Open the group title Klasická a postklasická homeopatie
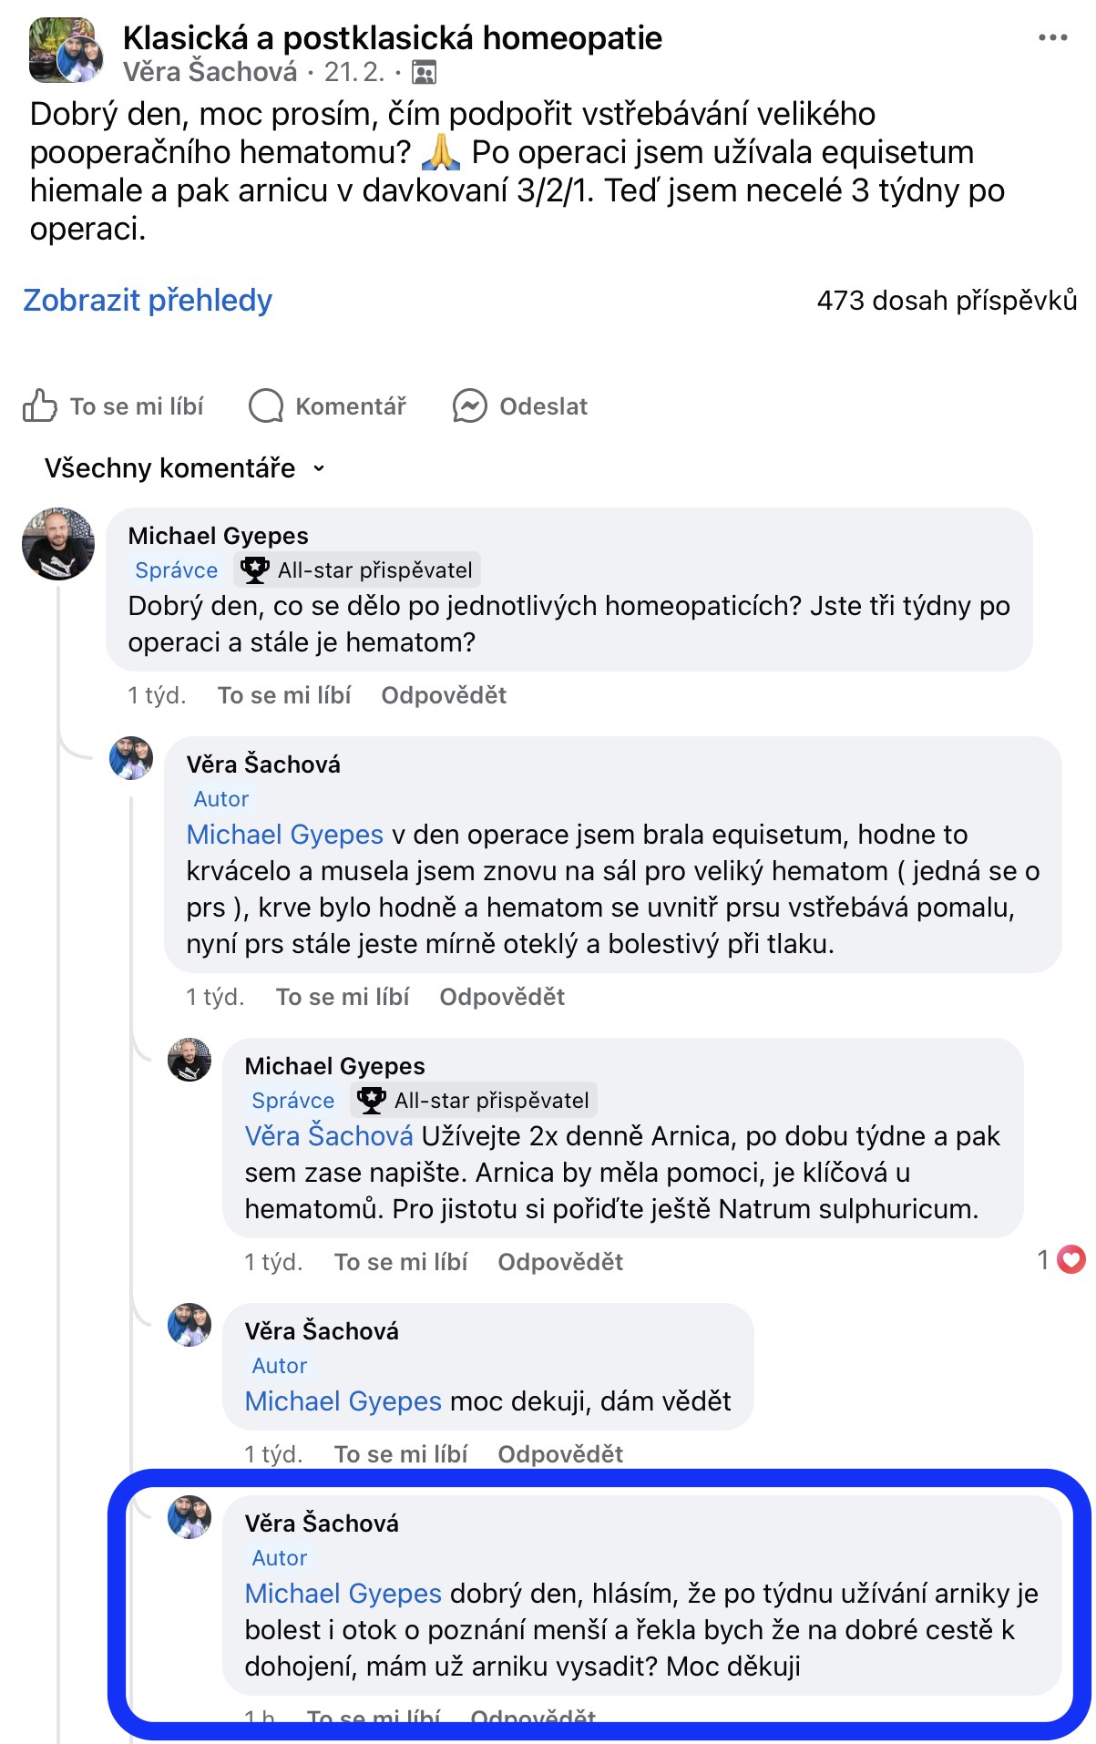Screen dimensions: 1096x1744 point(392,38)
